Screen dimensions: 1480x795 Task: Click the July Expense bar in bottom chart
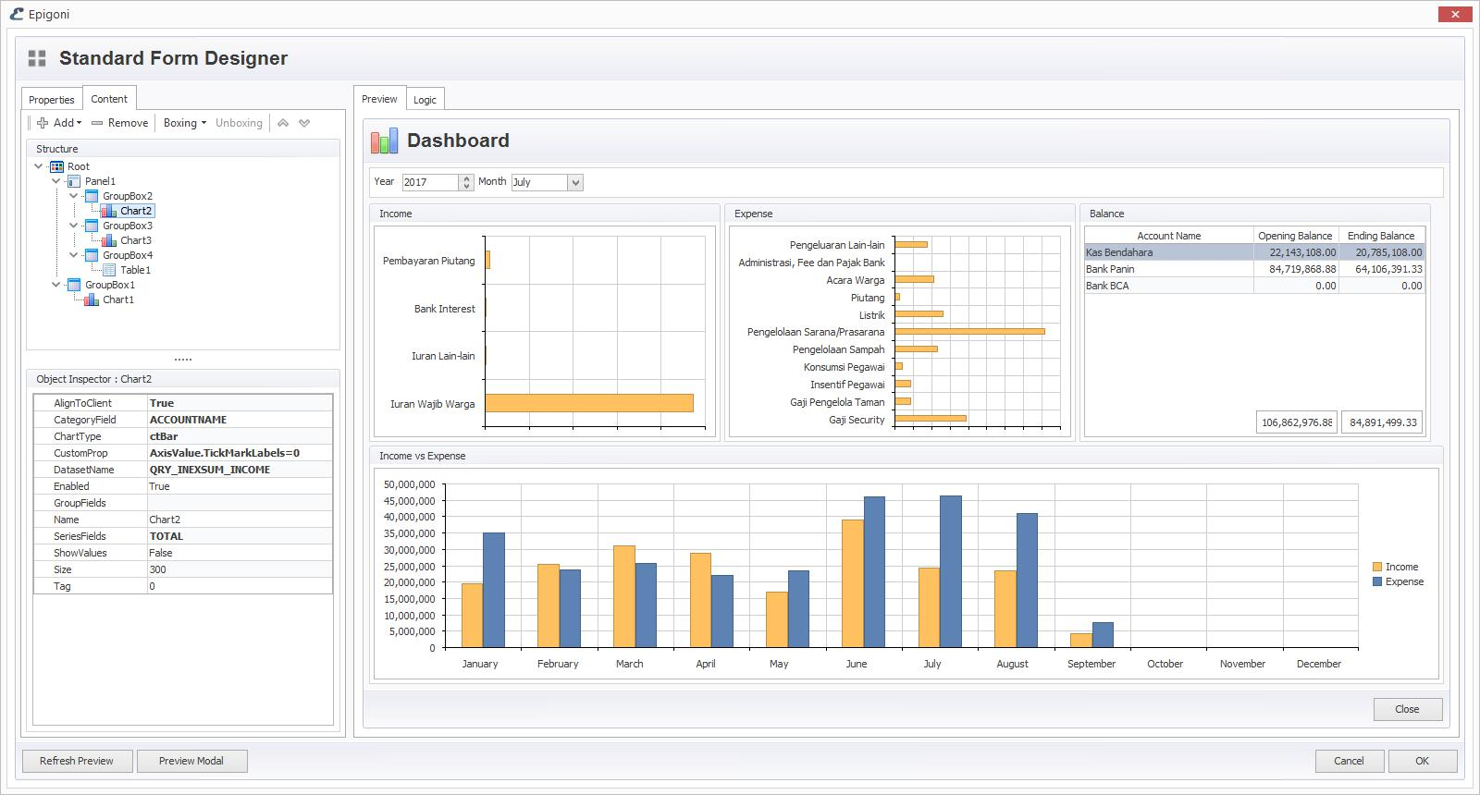click(951, 571)
